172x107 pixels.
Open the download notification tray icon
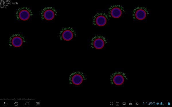tap(118, 104)
